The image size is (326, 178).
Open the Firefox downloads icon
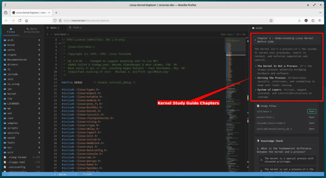pos(299,20)
